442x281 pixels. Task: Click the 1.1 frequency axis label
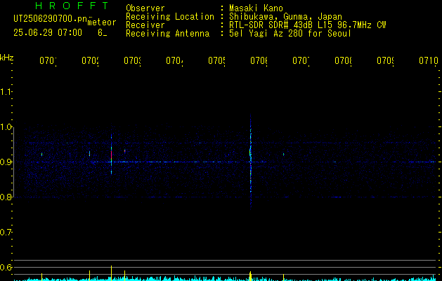coord(6,92)
